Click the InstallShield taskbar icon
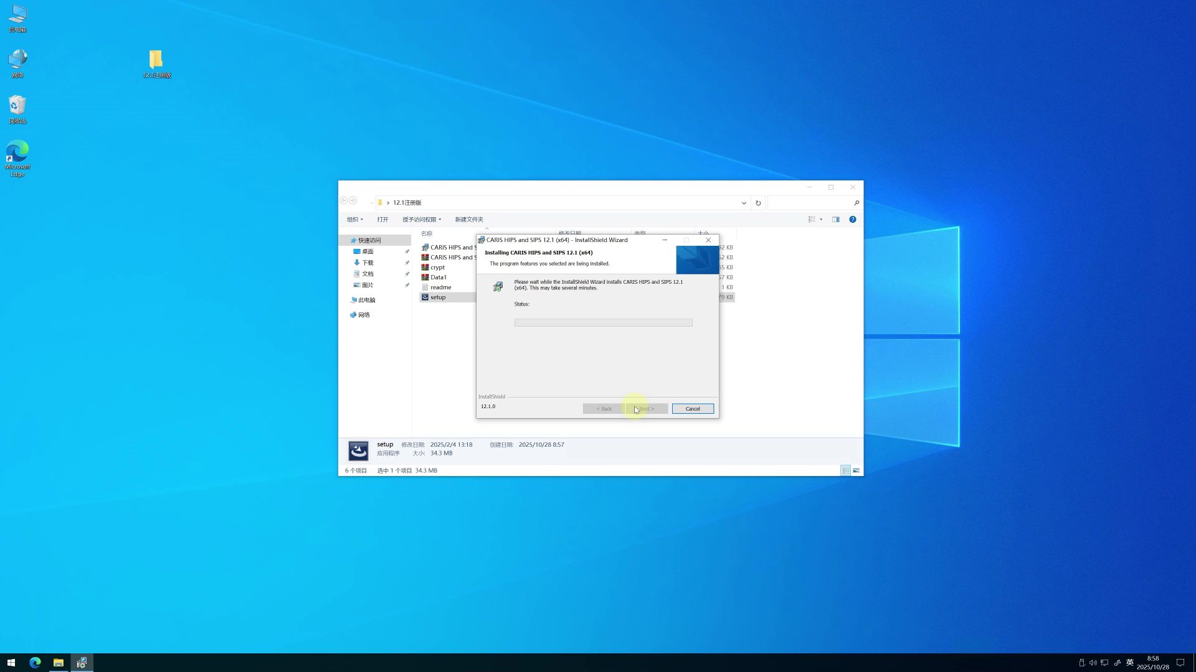Viewport: 1196px width, 672px height. pos(82,663)
